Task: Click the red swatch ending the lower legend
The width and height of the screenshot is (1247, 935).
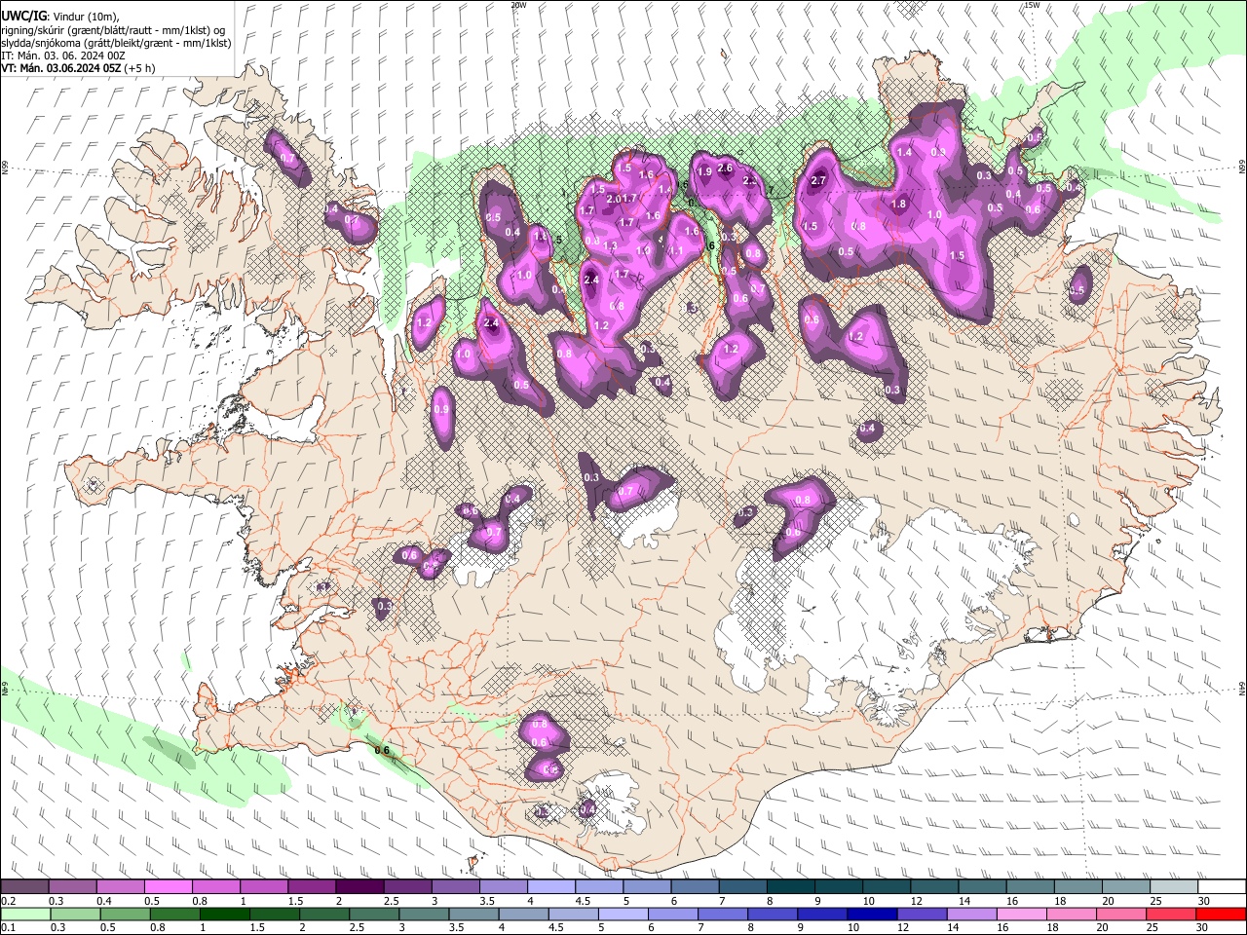Action: [x=1220, y=914]
